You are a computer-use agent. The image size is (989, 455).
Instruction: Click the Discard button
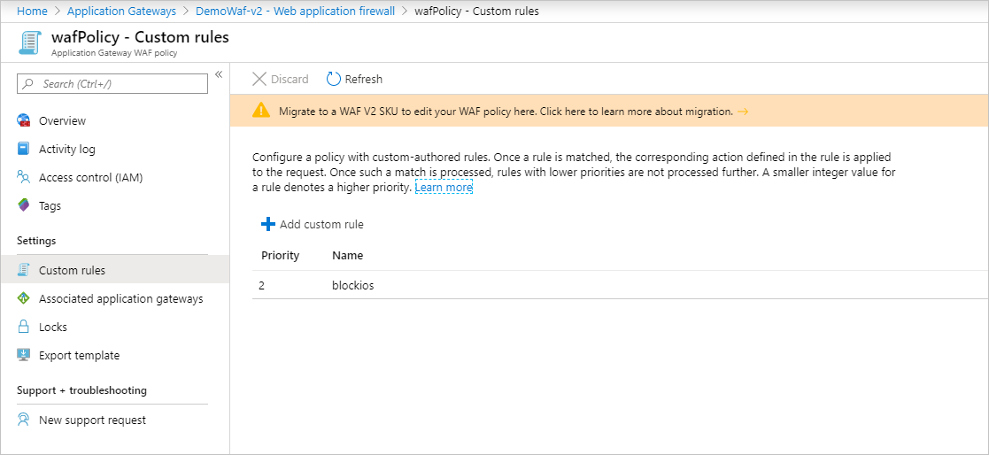[x=281, y=79]
